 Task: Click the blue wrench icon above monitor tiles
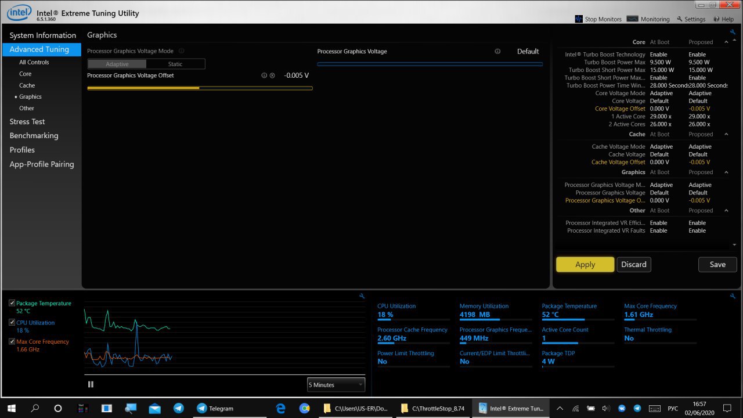pyautogui.click(x=733, y=296)
